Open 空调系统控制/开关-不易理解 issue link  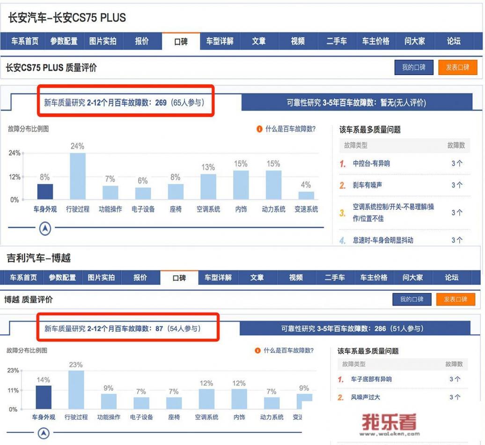[x=393, y=212]
